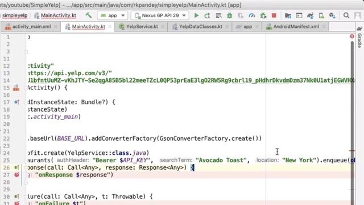
Task: Open the app run configuration dropdown
Action: (113, 15)
